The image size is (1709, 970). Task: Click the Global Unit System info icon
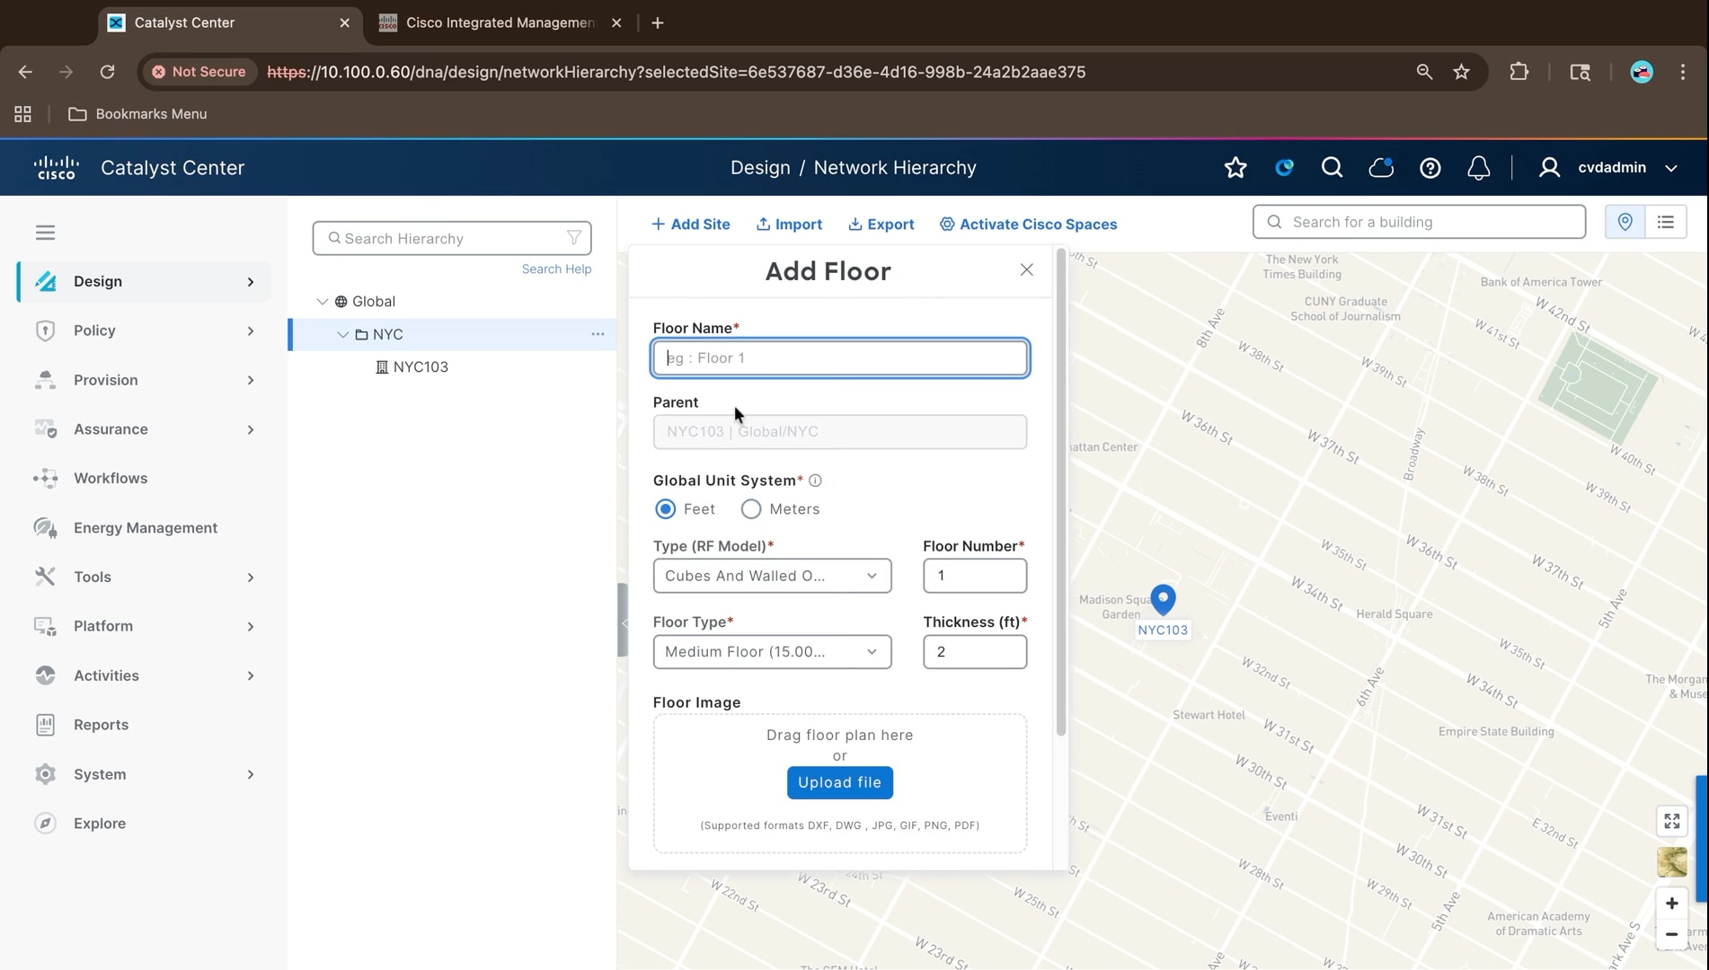(815, 481)
